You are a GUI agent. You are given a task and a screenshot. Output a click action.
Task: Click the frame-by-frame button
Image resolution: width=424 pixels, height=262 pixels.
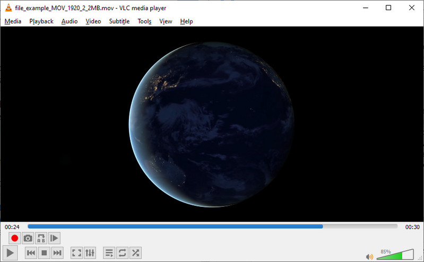point(55,239)
